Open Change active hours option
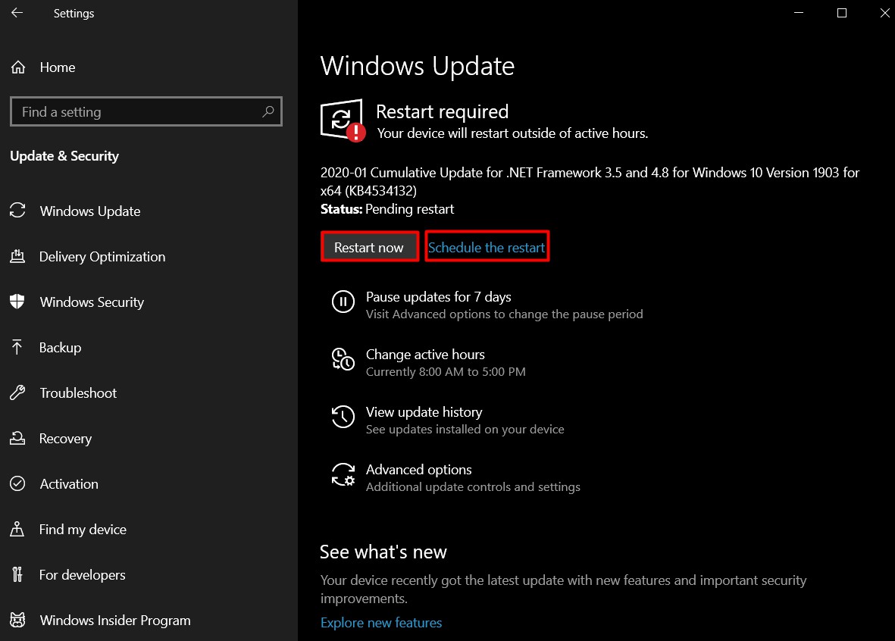This screenshot has height=641, width=895. click(425, 355)
